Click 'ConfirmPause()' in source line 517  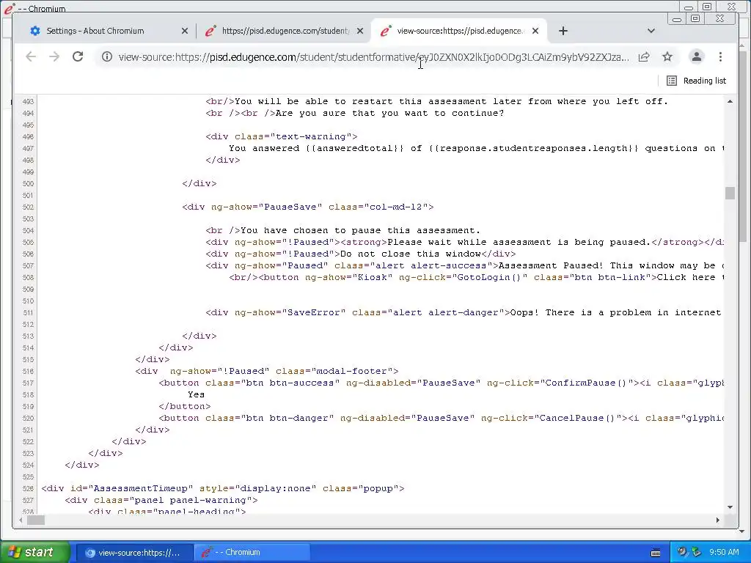pos(586,383)
